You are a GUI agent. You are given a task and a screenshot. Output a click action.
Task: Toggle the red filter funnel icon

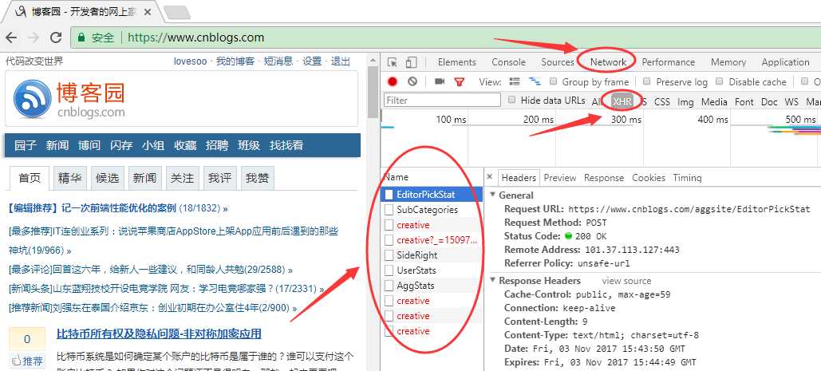[460, 81]
